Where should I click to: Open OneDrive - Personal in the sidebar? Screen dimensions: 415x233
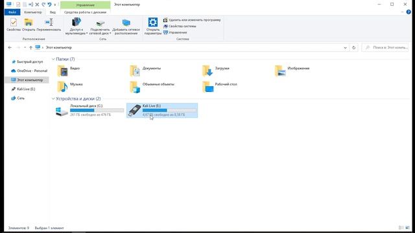29,71
